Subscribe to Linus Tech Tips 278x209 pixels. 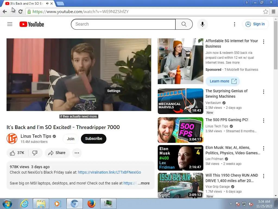pyautogui.click(x=94, y=139)
